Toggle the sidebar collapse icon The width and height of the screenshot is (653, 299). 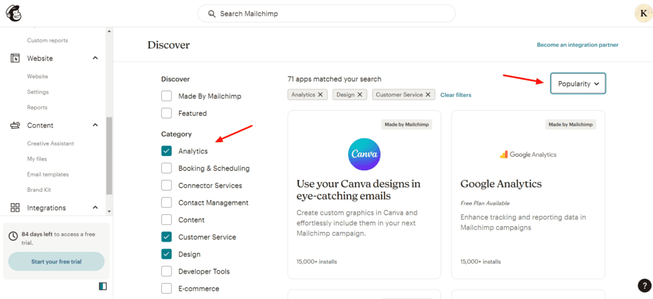103,286
